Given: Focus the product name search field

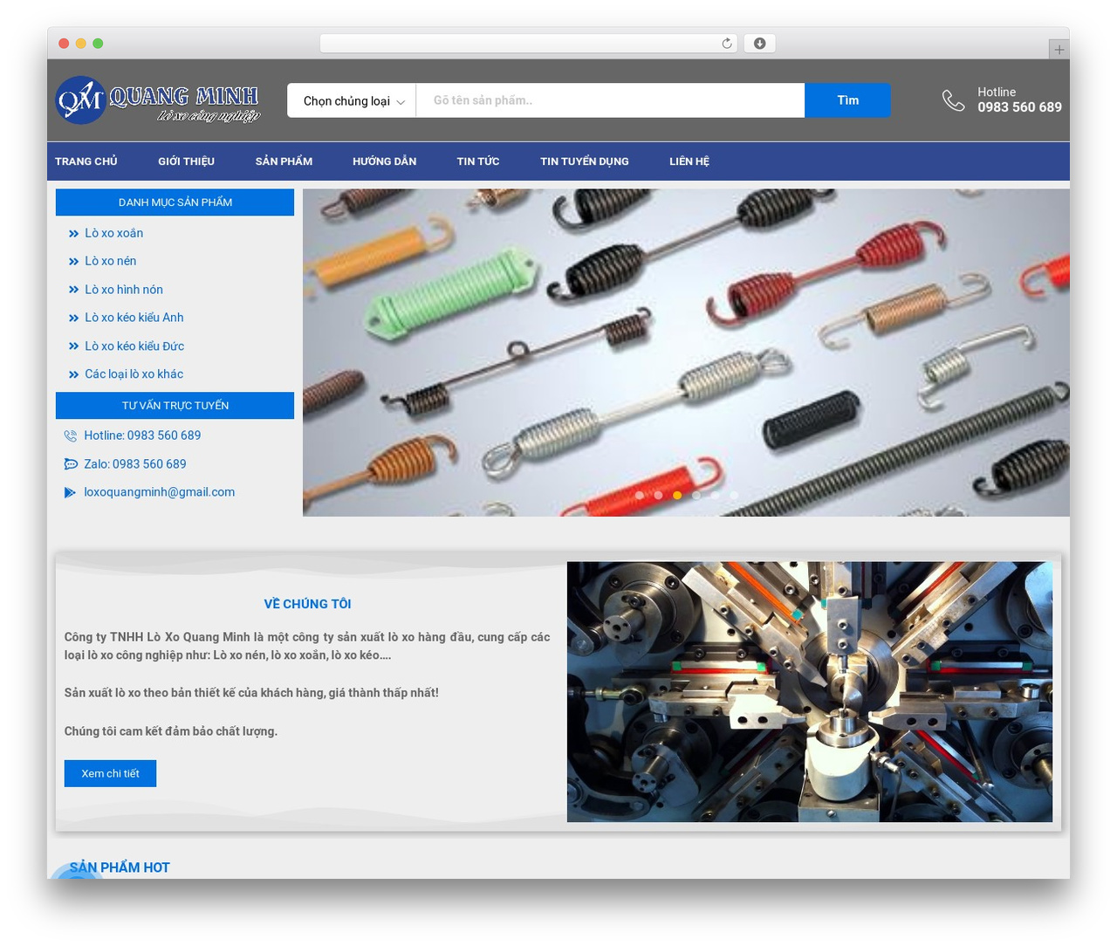Looking at the screenshot, I should pyautogui.click(x=610, y=100).
